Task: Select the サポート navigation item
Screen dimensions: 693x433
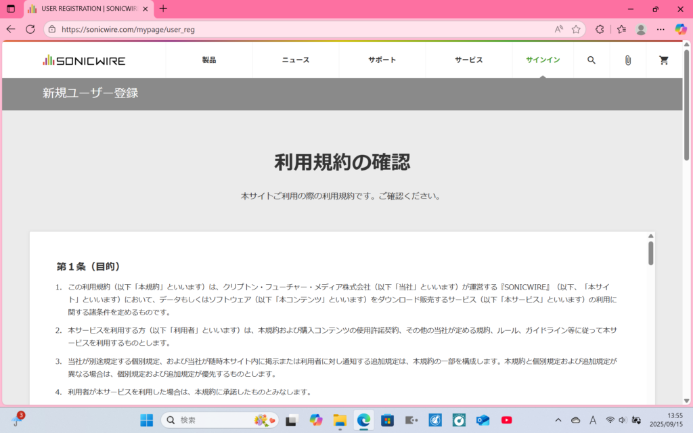Action: 382,60
